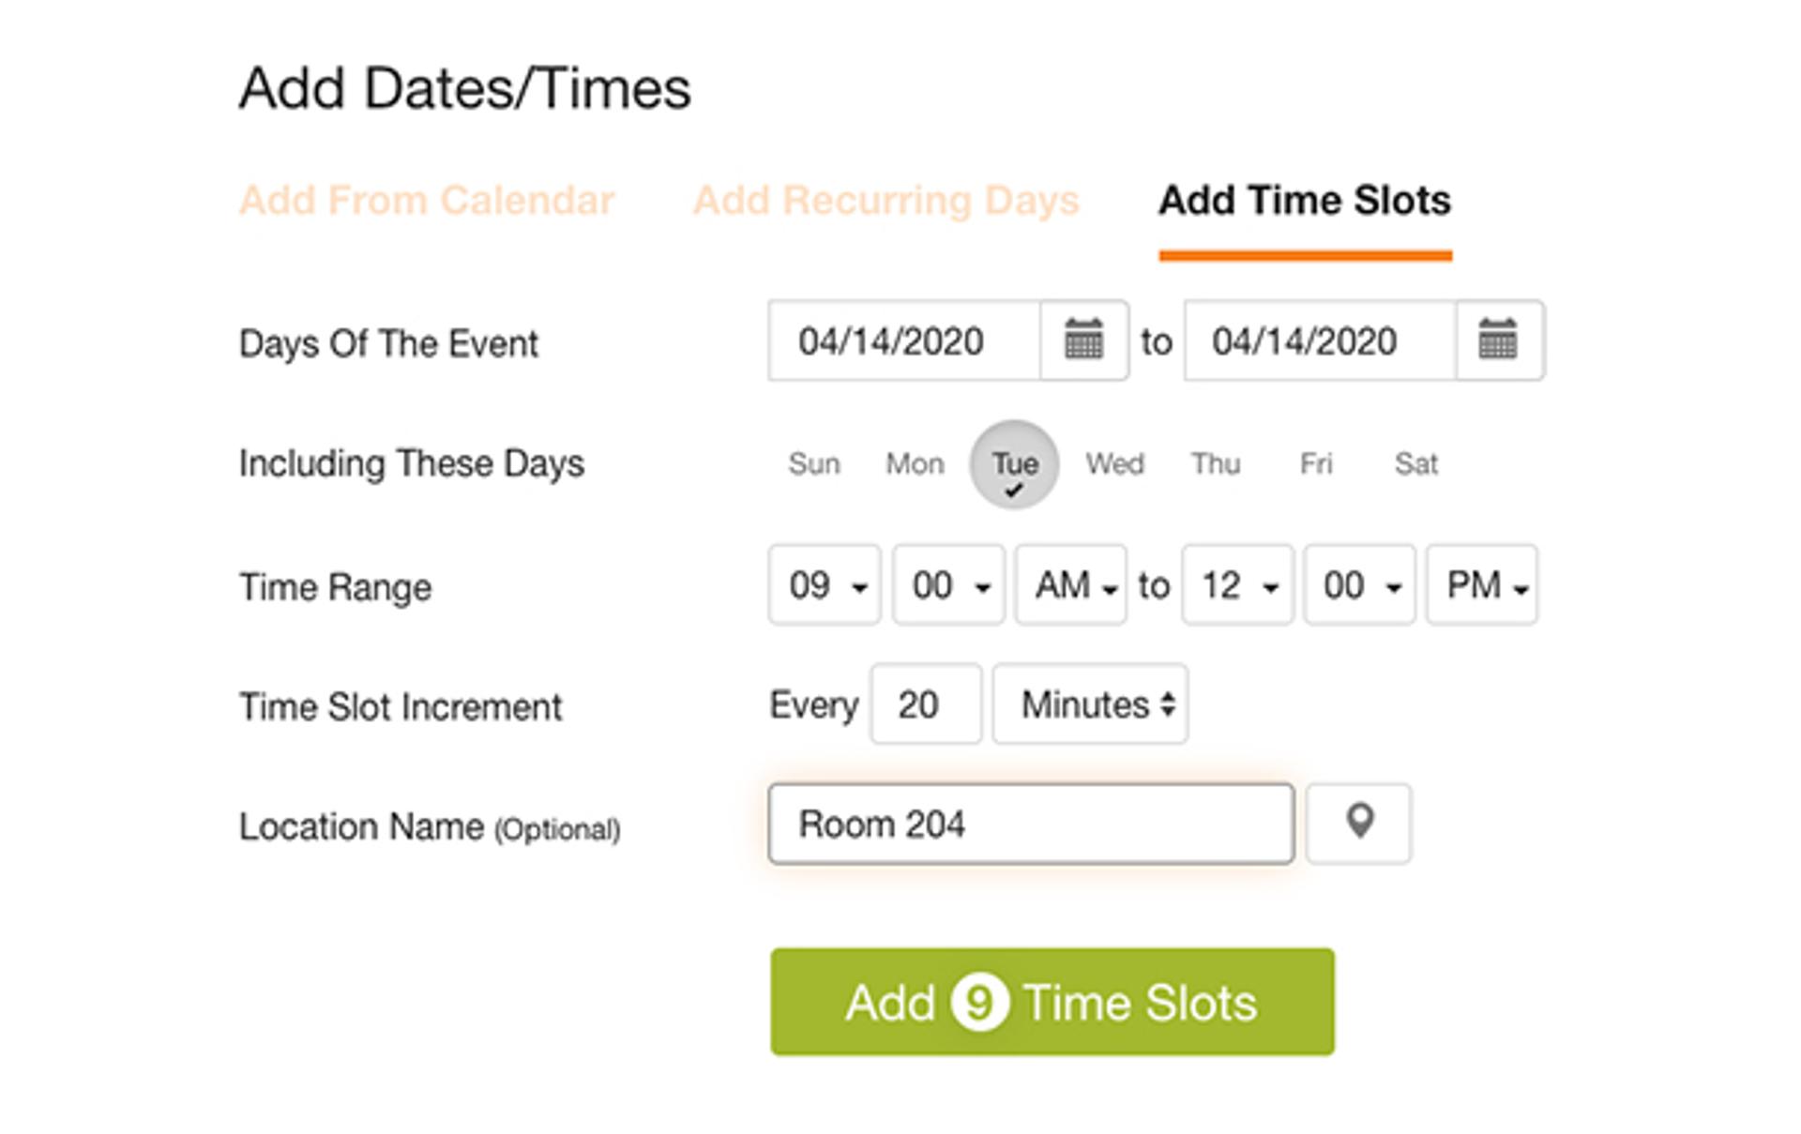Open the start date calendar picker icon
Viewport: 1801px width, 1134px height.
tap(1083, 340)
